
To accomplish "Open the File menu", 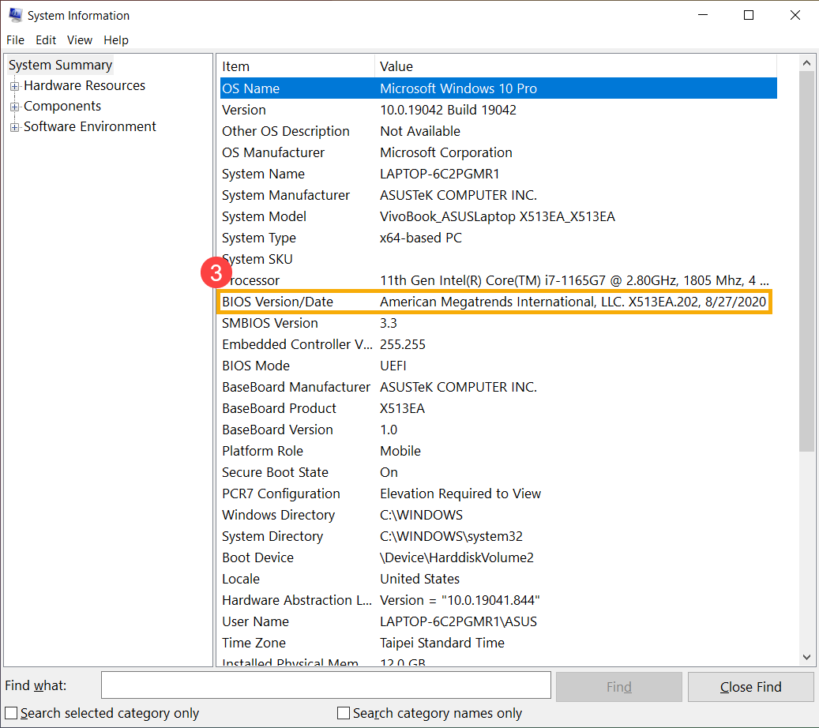I will pos(16,40).
